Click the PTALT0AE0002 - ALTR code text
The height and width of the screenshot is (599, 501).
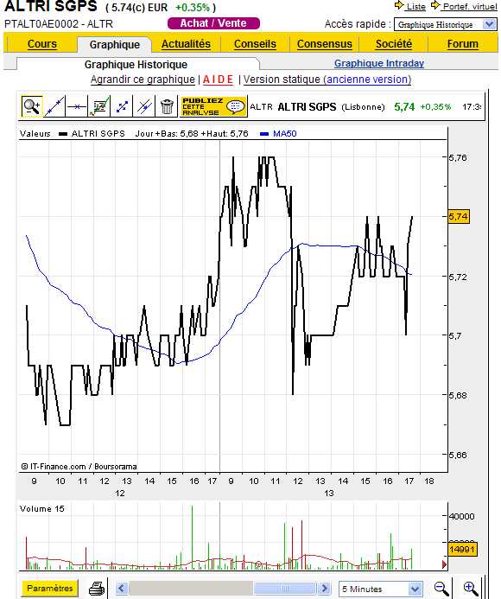coord(59,24)
